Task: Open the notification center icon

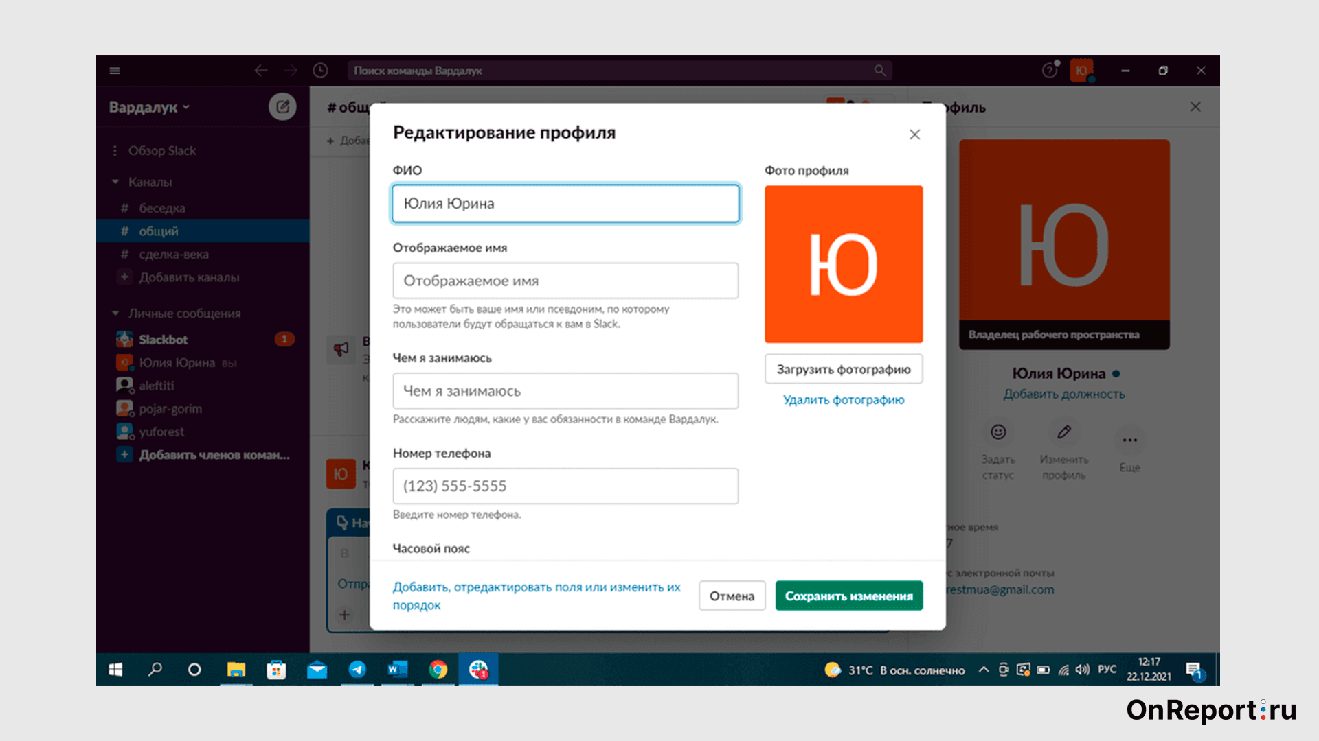Action: pyautogui.click(x=1194, y=670)
